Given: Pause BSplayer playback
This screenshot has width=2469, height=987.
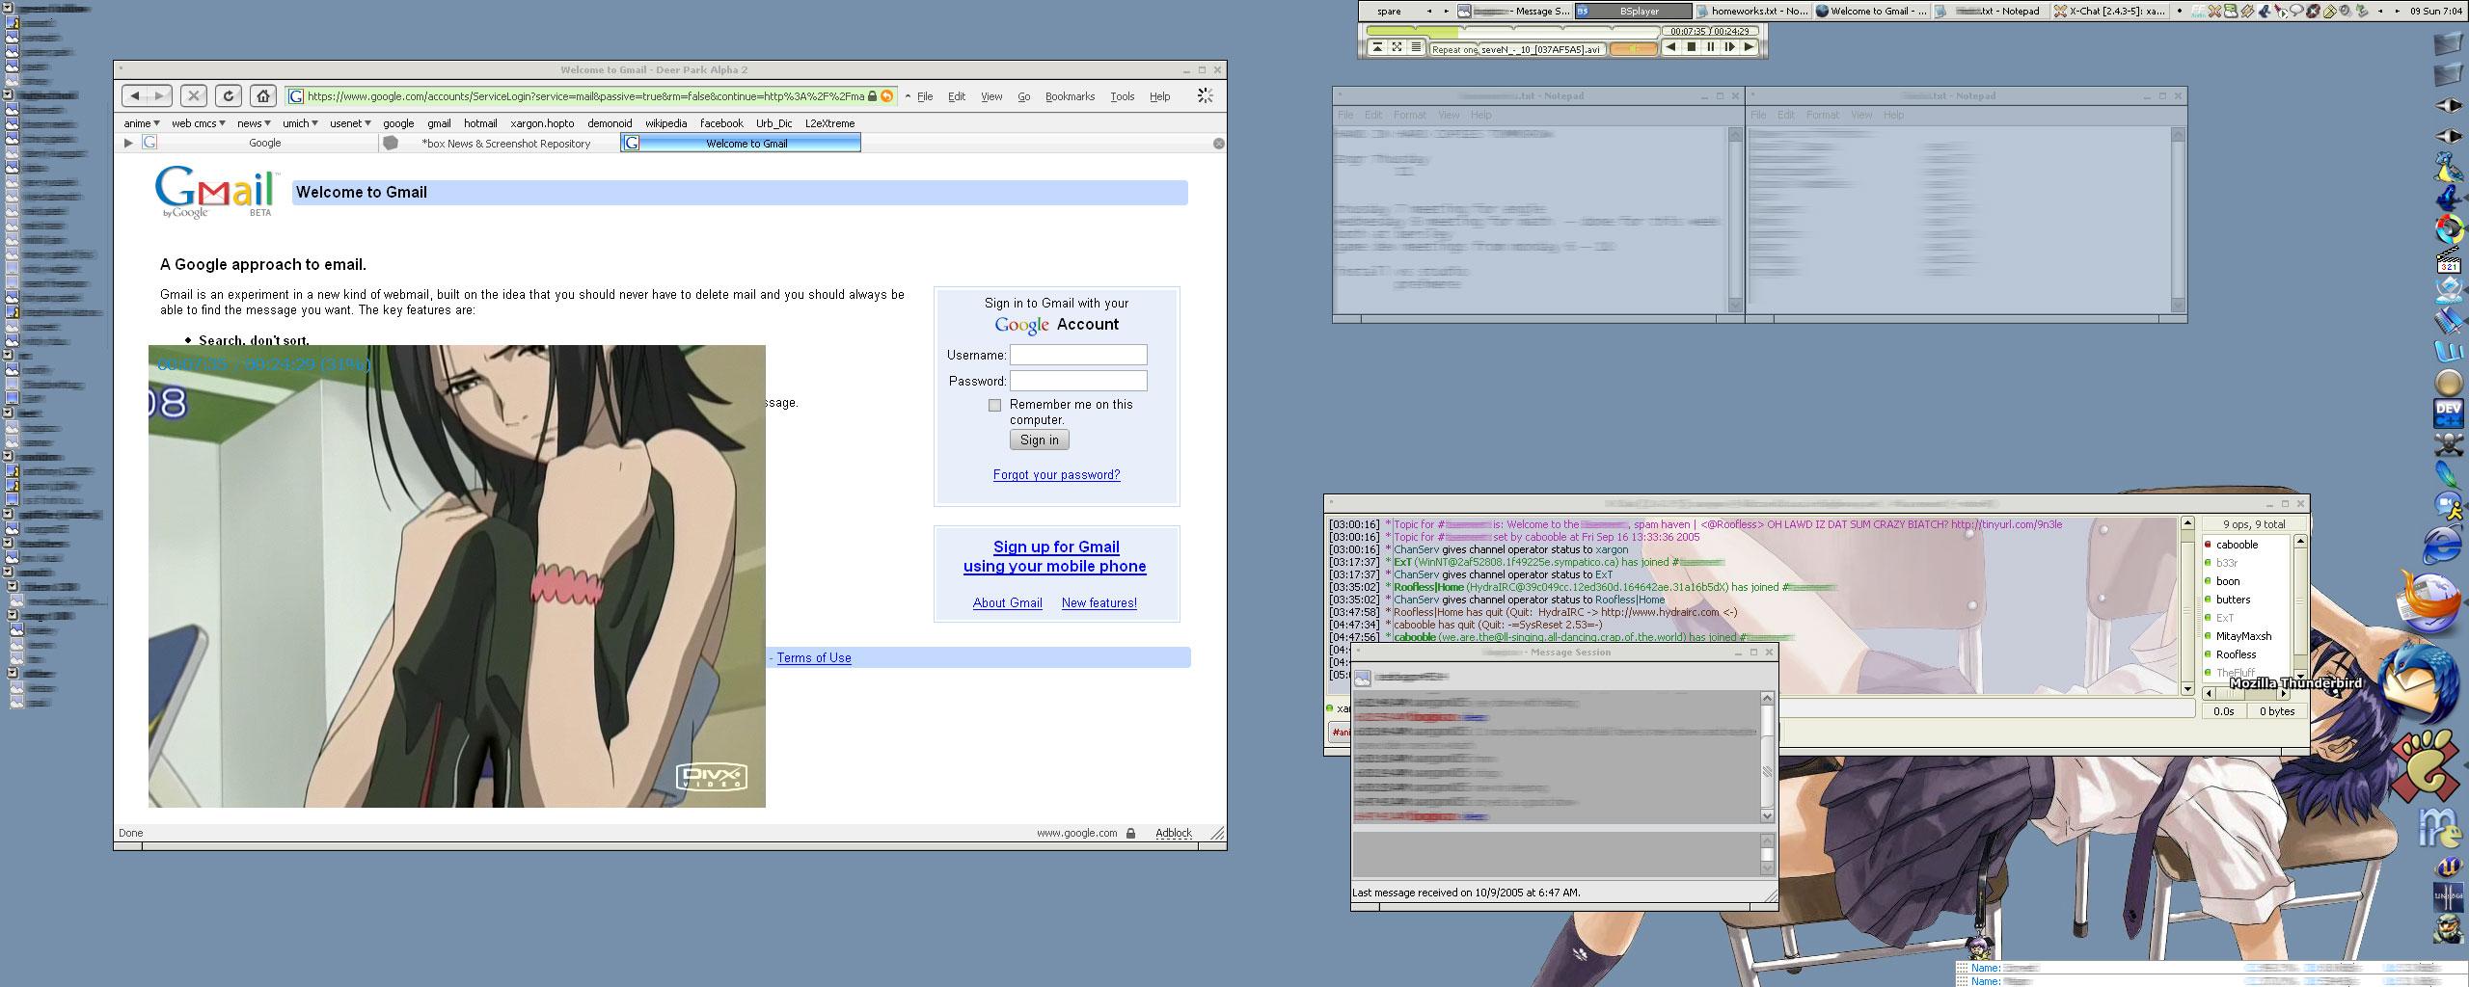Looking at the screenshot, I should (x=1711, y=47).
